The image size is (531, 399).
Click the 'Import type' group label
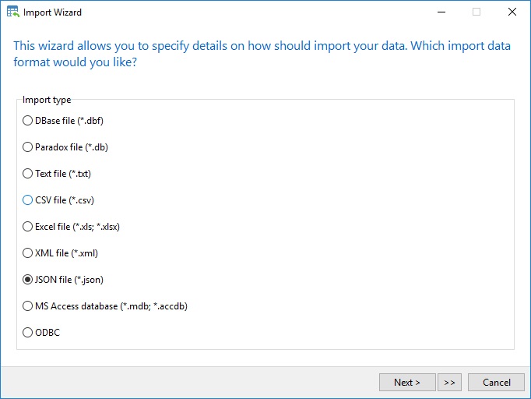click(x=47, y=100)
